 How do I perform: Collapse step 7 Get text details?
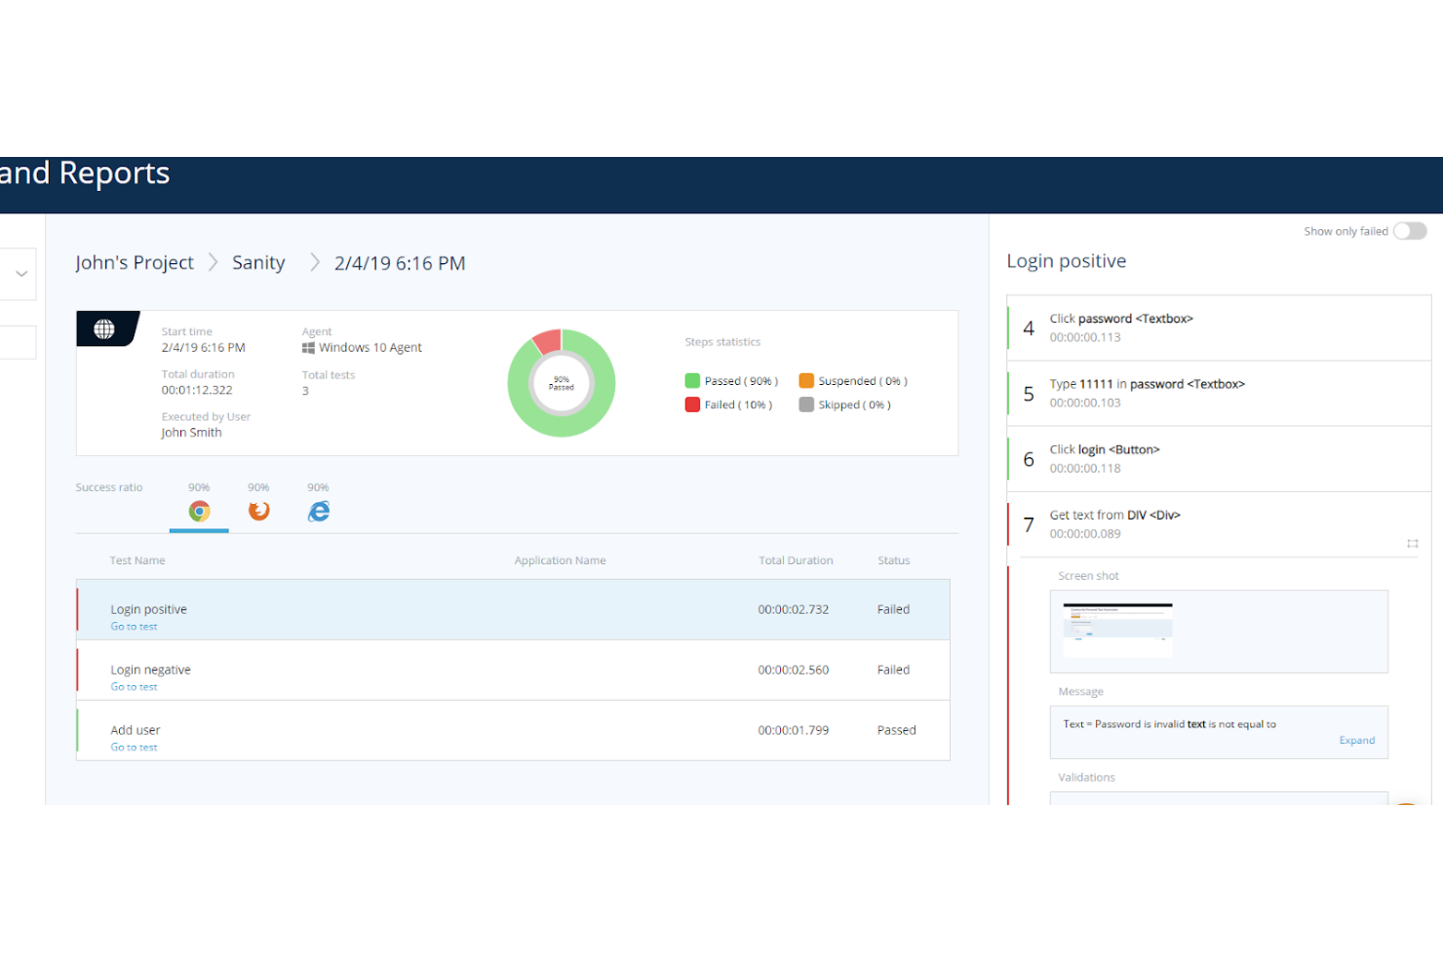tap(1114, 515)
